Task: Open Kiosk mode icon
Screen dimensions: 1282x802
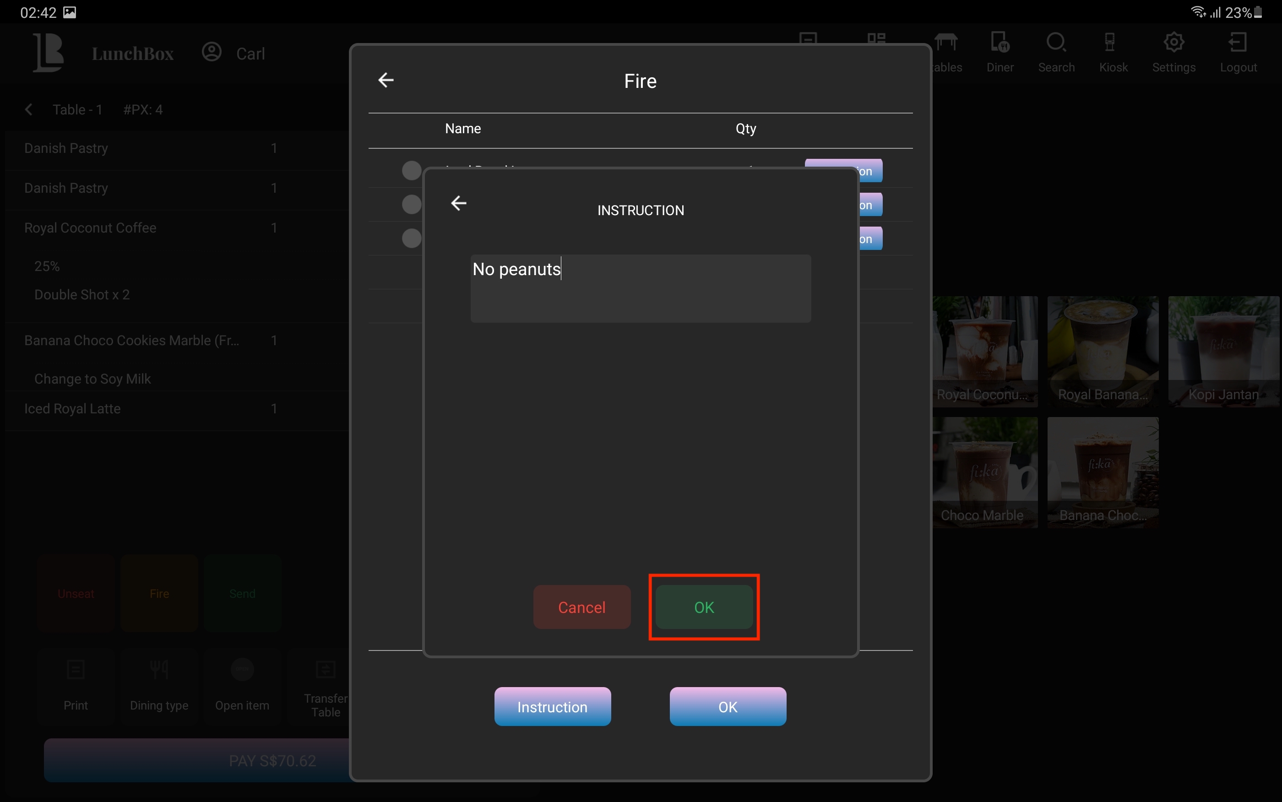Action: 1110,43
